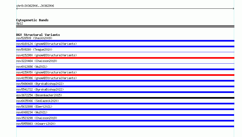Open variant esv3672254 (Besenbacher2015)
Image resolution: width=242 pixels, height=137 pixels.
click(39, 95)
